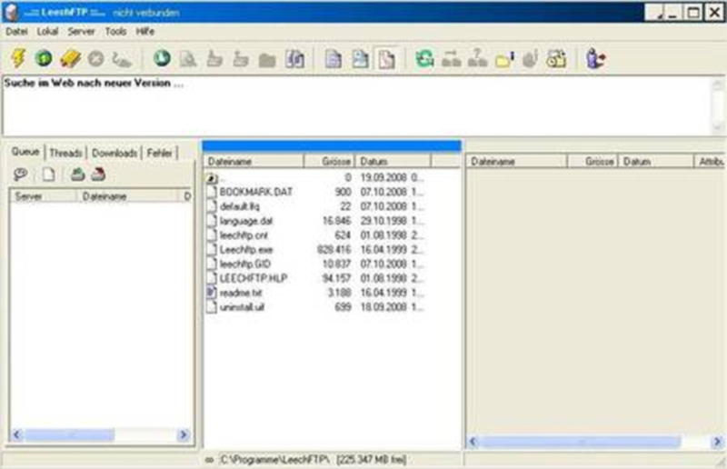Select LEECHFTP.HLP in the file list
The image size is (727, 469).
coord(254,278)
